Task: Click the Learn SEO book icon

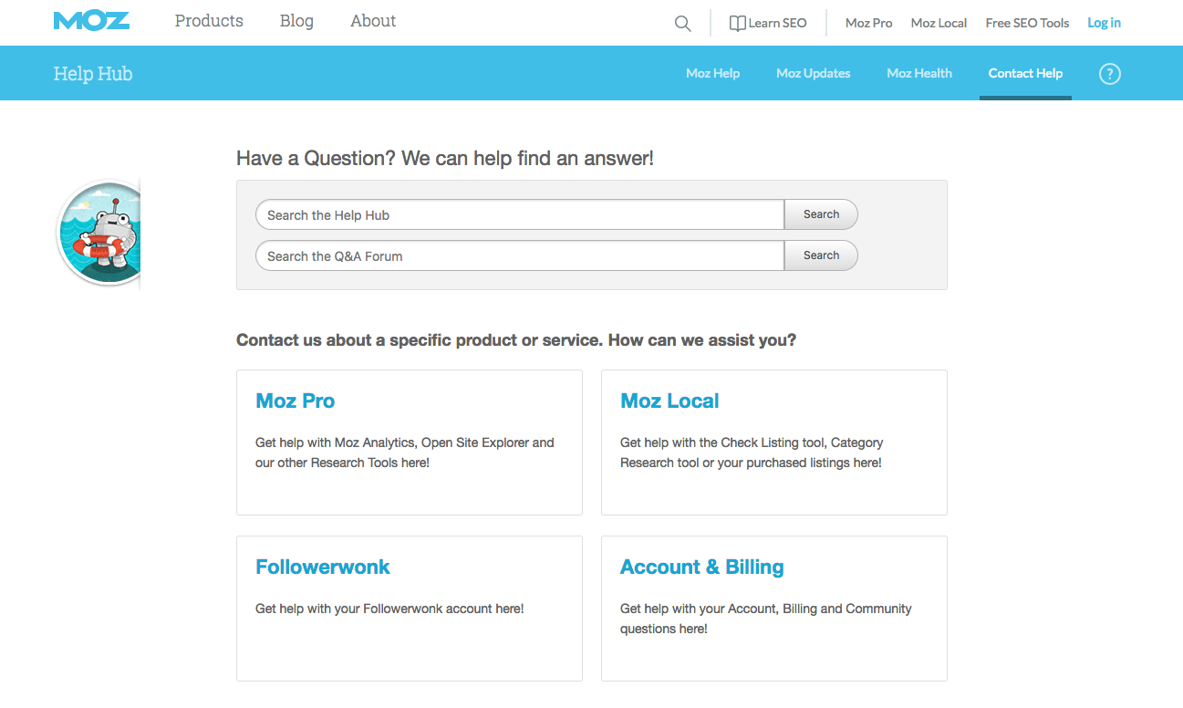Action: [x=739, y=23]
